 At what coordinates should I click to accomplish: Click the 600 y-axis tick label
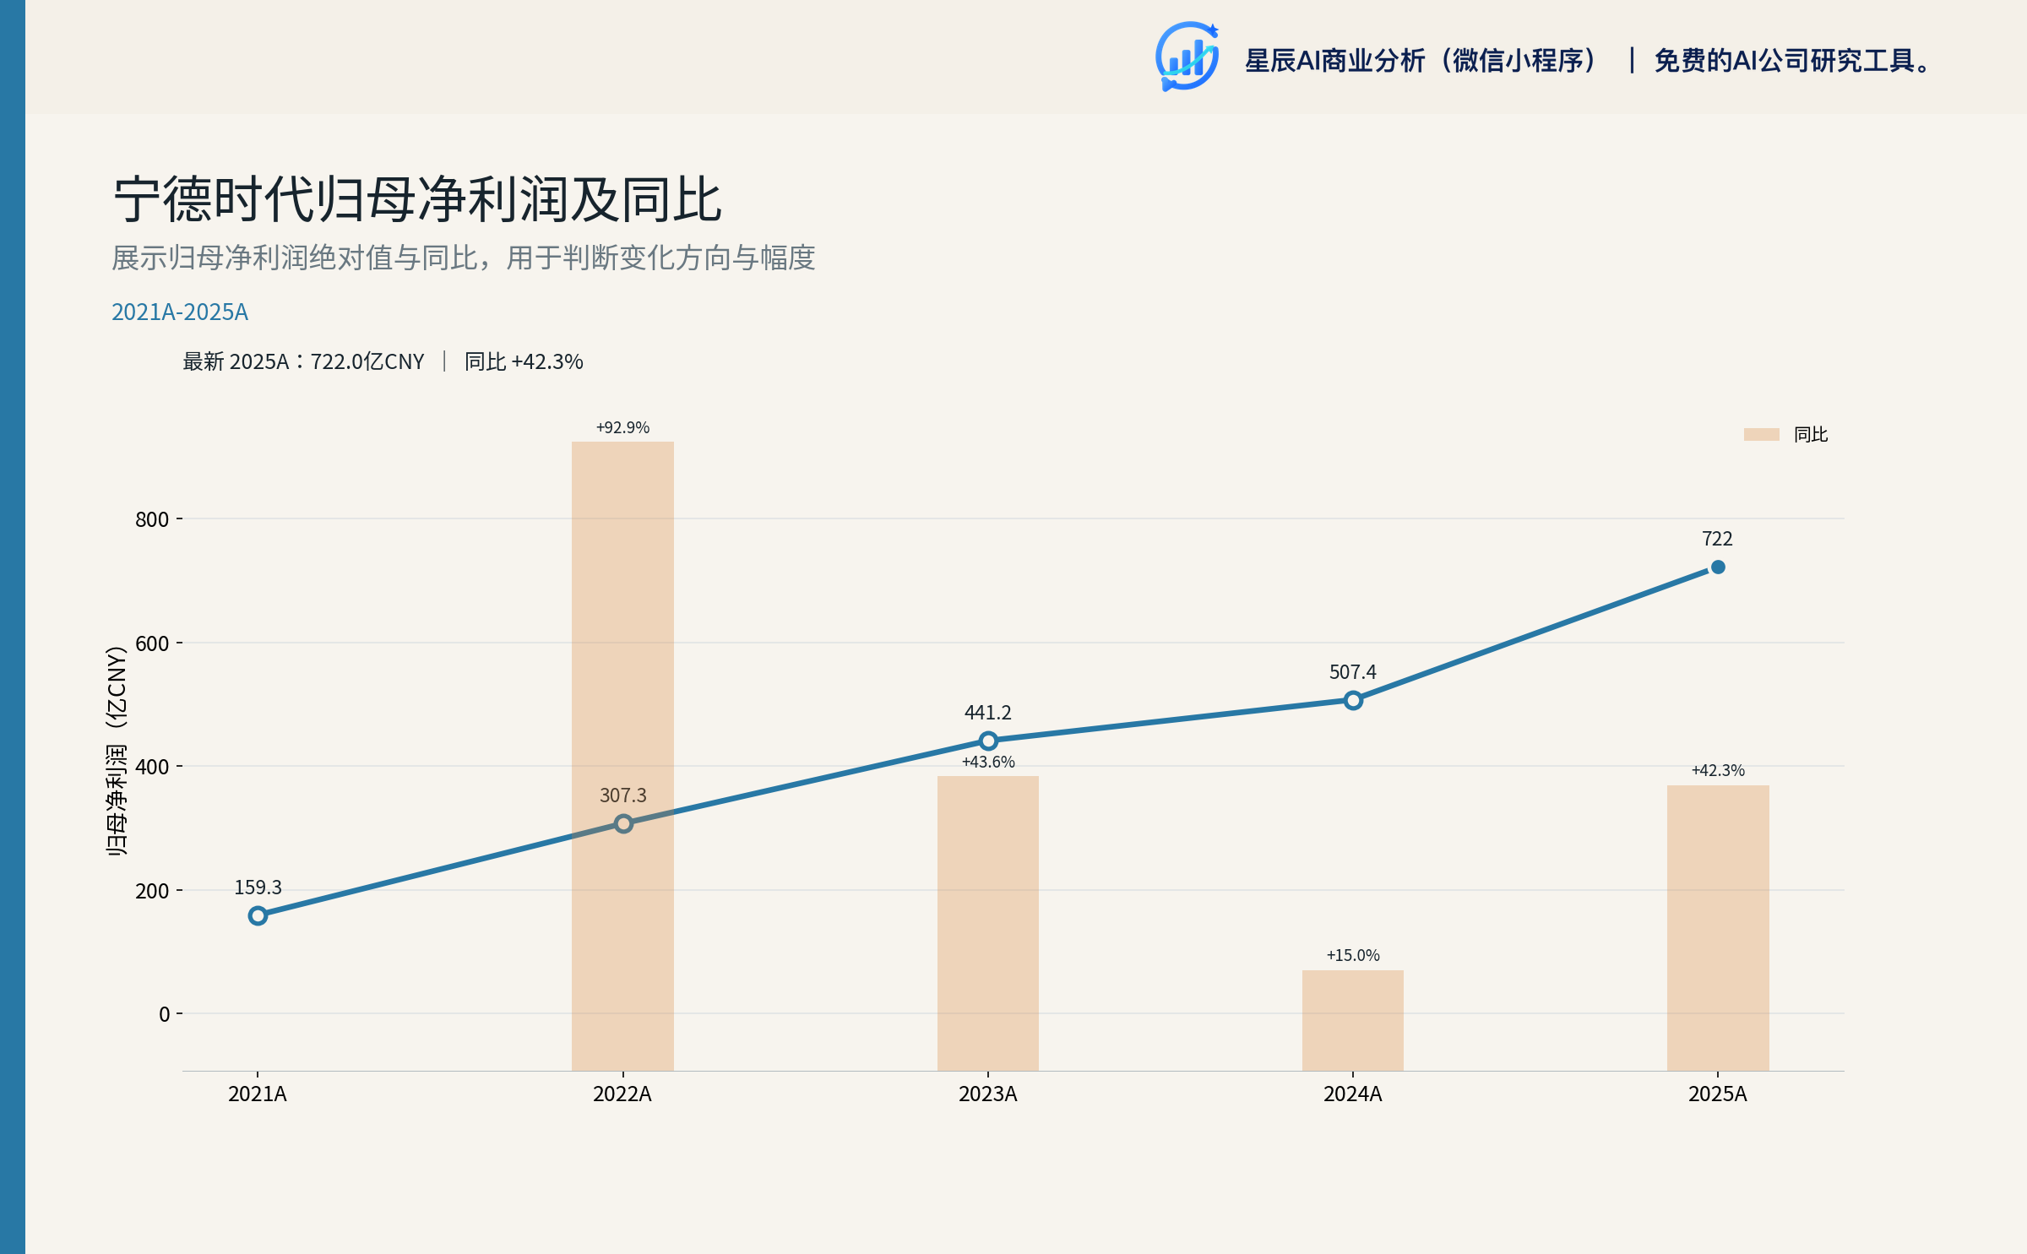click(x=152, y=643)
